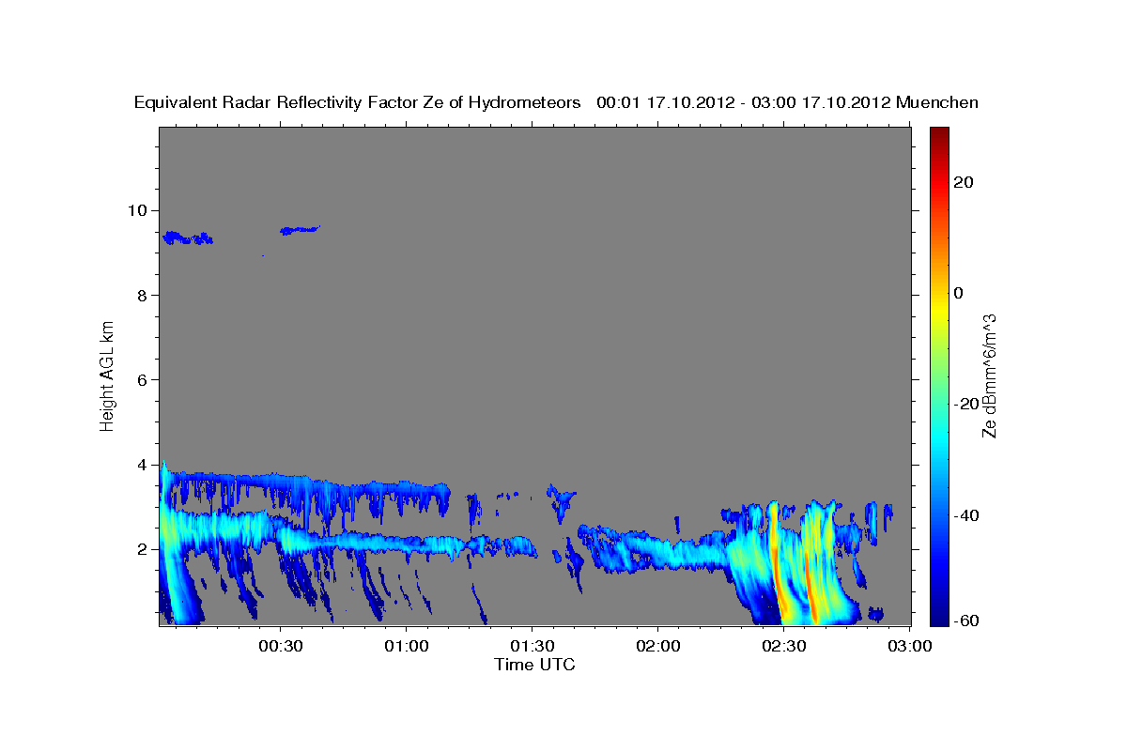This screenshot has width=1127, height=751.
Task: Click the 'Height AGL km' axis label
Action: click(x=107, y=375)
